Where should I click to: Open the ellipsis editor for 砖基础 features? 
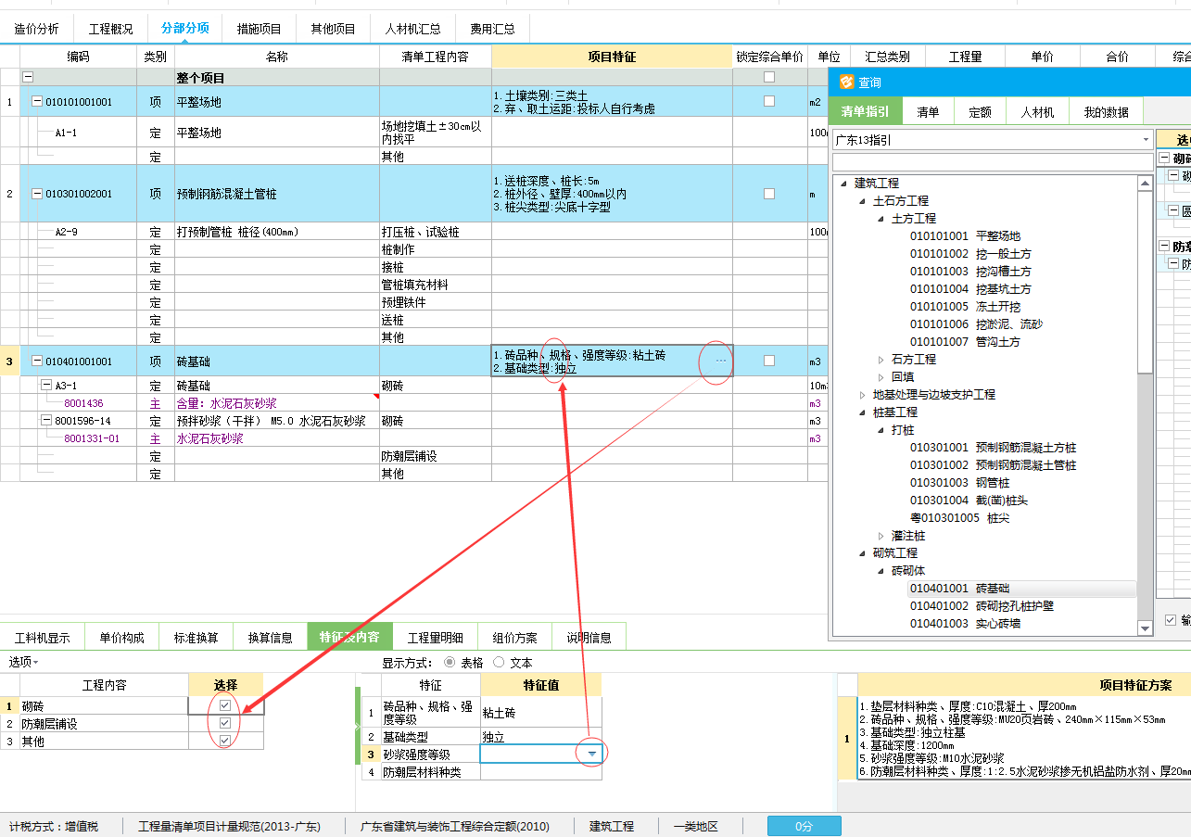point(721,361)
